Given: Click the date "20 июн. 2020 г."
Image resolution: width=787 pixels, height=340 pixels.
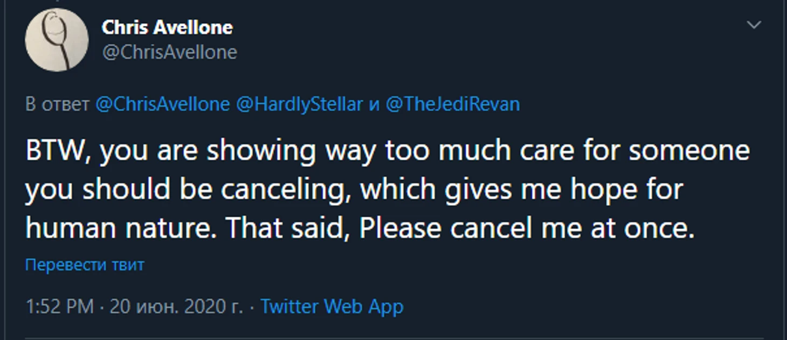Looking at the screenshot, I should click(176, 307).
